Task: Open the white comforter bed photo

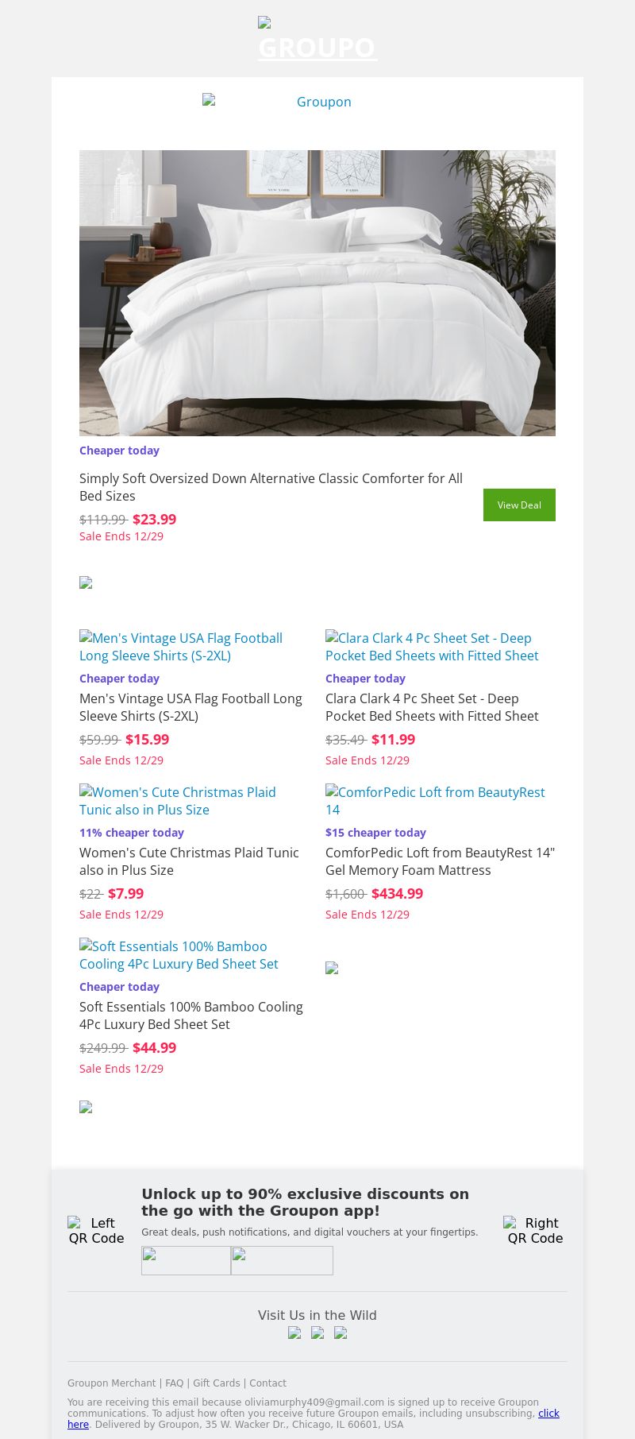Action: click(317, 292)
